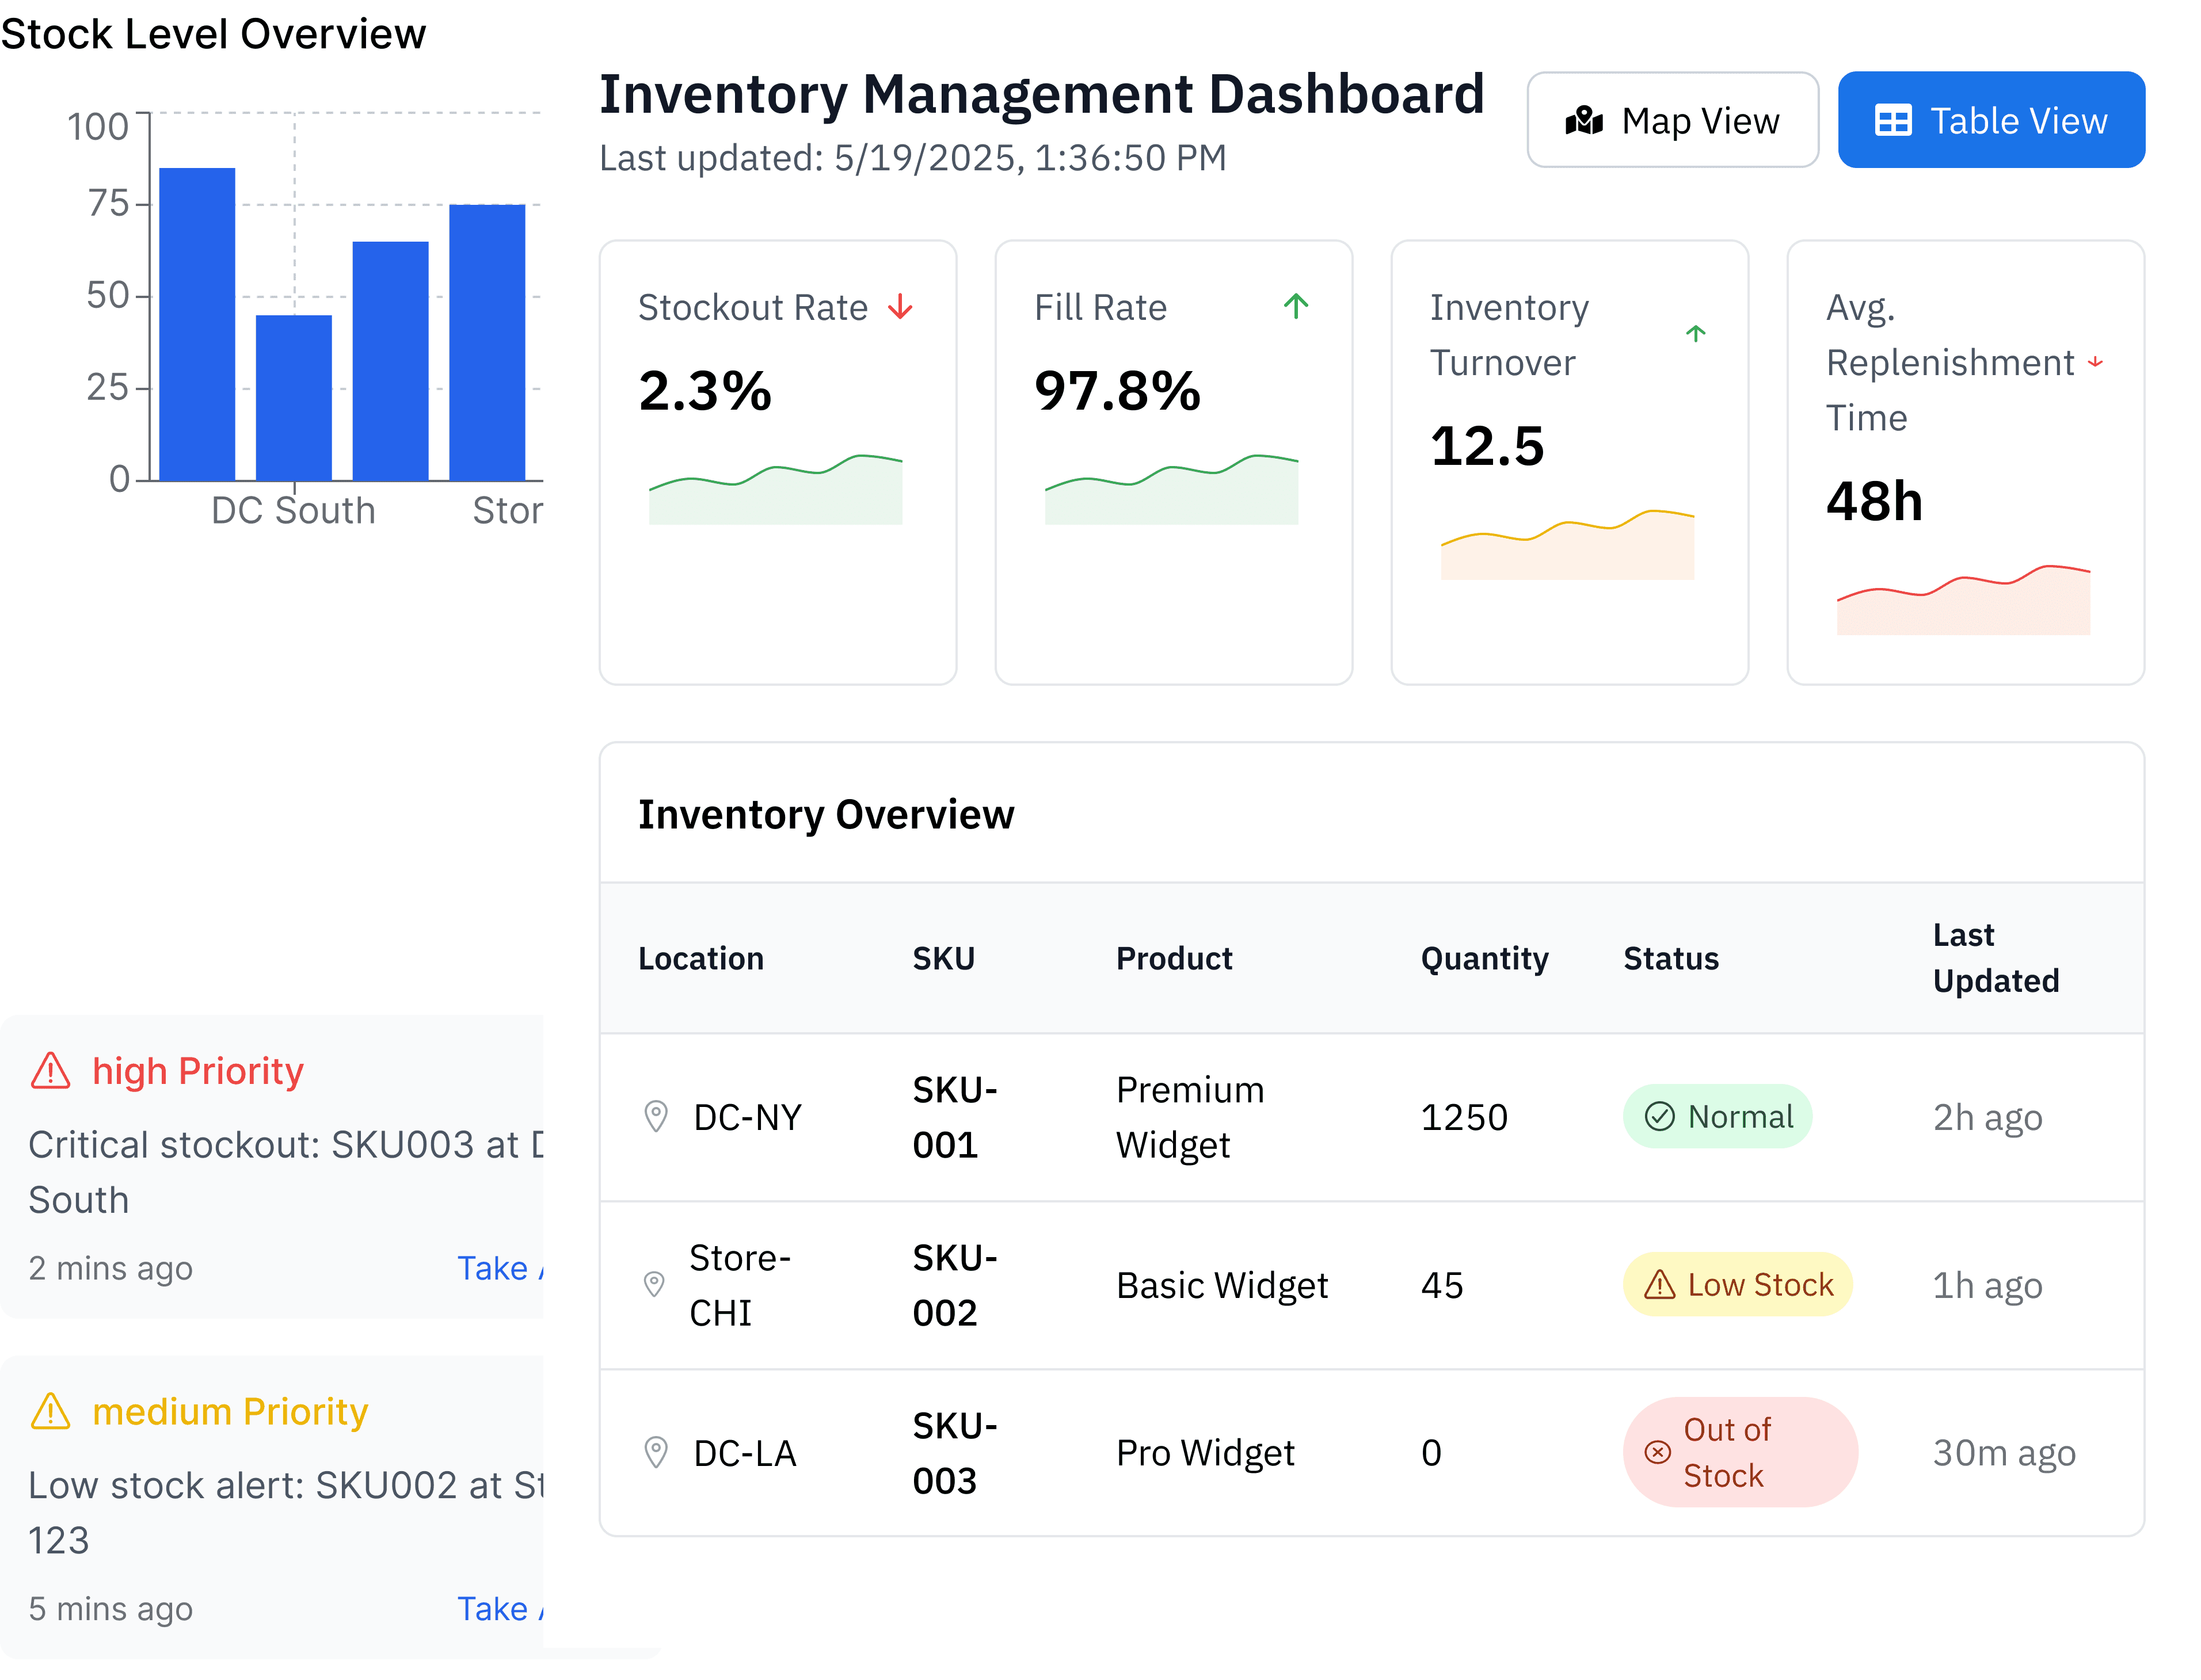This screenshot has width=2201, height=1680.
Task: Click the Quantity column header
Action: (1484, 958)
